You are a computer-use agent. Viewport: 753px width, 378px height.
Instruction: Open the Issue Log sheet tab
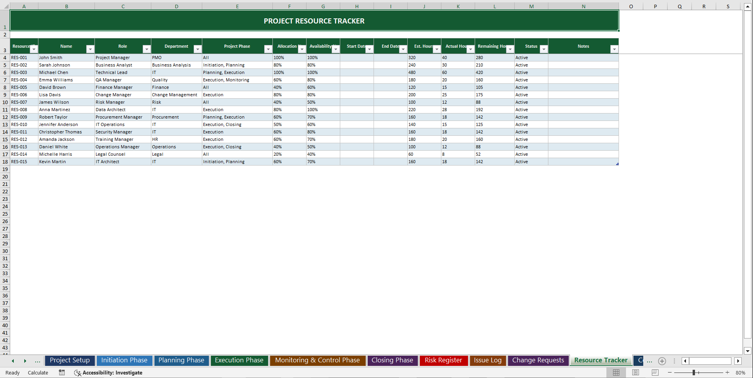pos(488,360)
